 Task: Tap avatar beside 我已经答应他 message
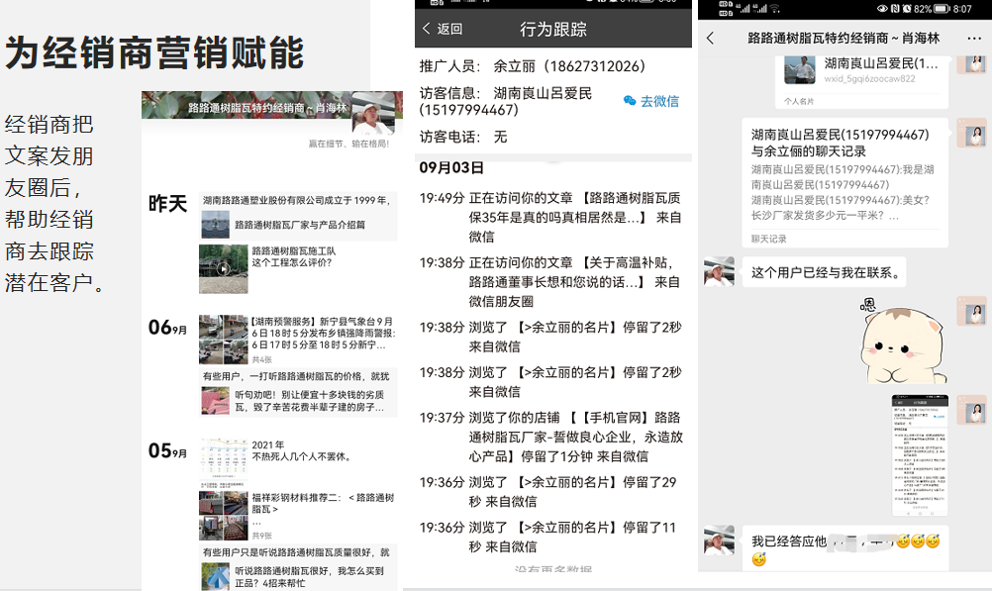tap(720, 541)
